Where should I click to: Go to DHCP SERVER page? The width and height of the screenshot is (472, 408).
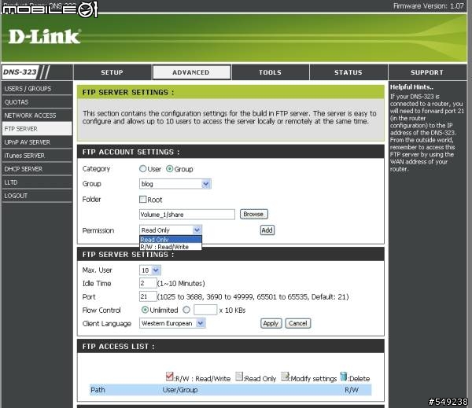coord(37,169)
